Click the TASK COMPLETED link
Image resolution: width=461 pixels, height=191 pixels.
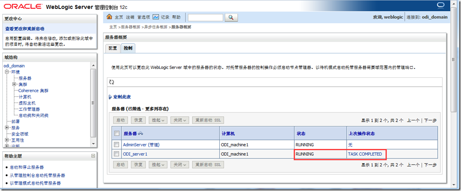365,154
